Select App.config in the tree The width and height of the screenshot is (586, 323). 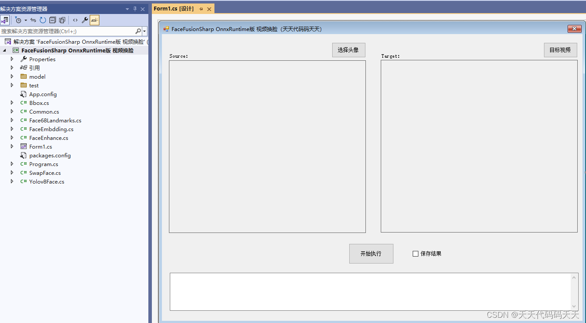pos(43,94)
